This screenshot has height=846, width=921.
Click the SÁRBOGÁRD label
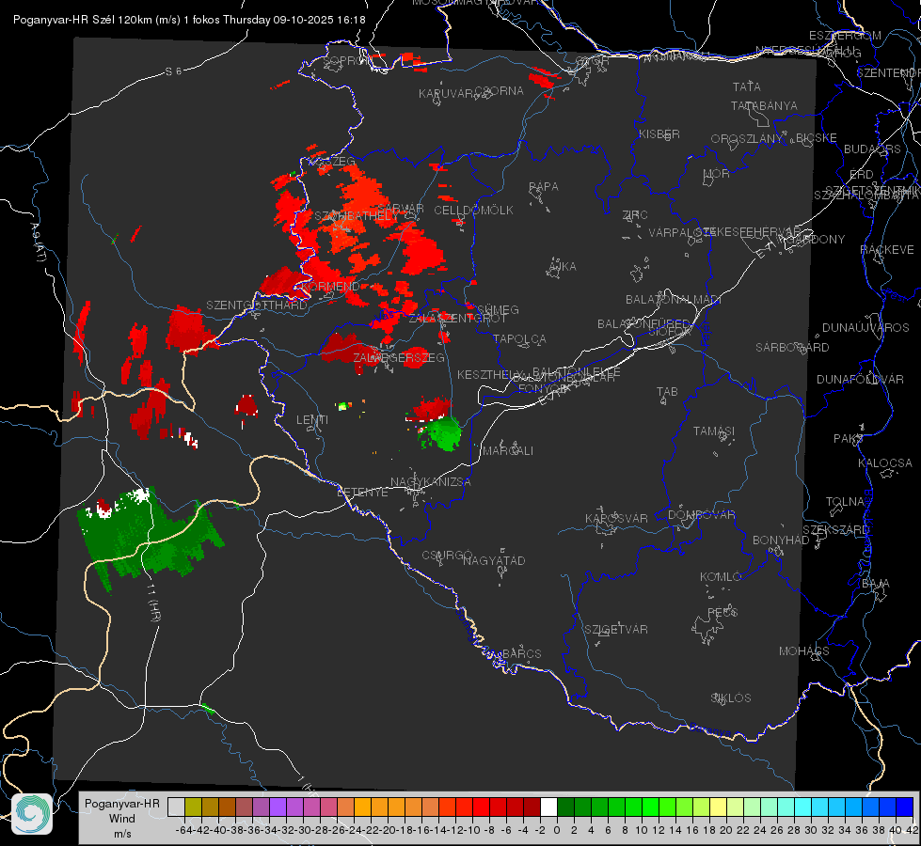pos(792,348)
